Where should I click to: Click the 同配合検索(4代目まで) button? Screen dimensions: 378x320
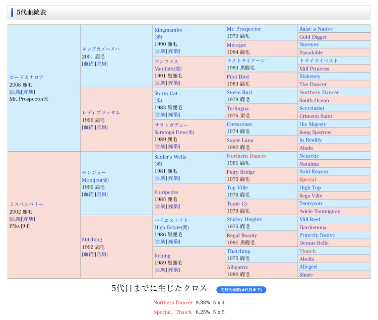[241, 290]
